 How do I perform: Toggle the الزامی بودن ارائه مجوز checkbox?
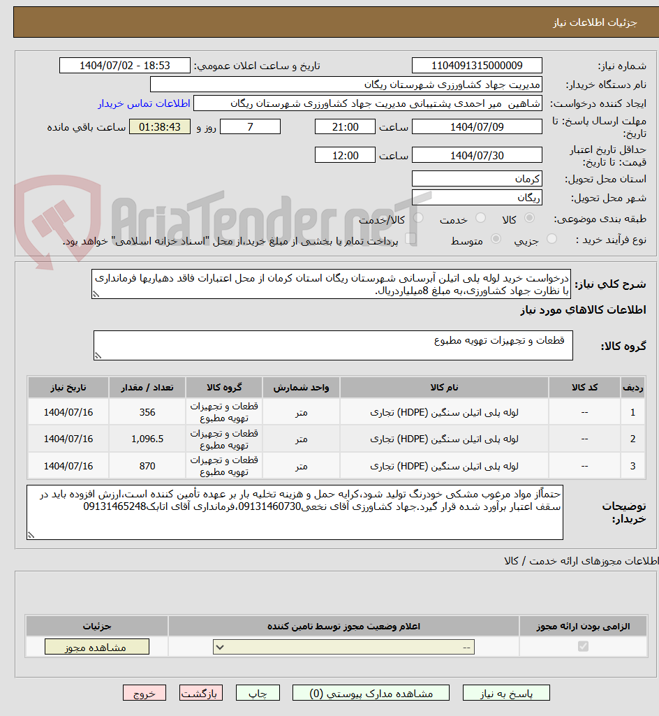pyautogui.click(x=582, y=646)
